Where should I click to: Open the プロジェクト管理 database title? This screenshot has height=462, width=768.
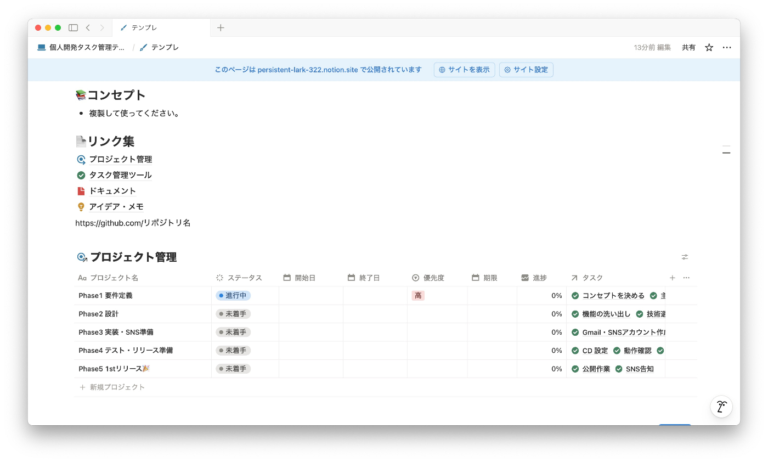click(133, 257)
